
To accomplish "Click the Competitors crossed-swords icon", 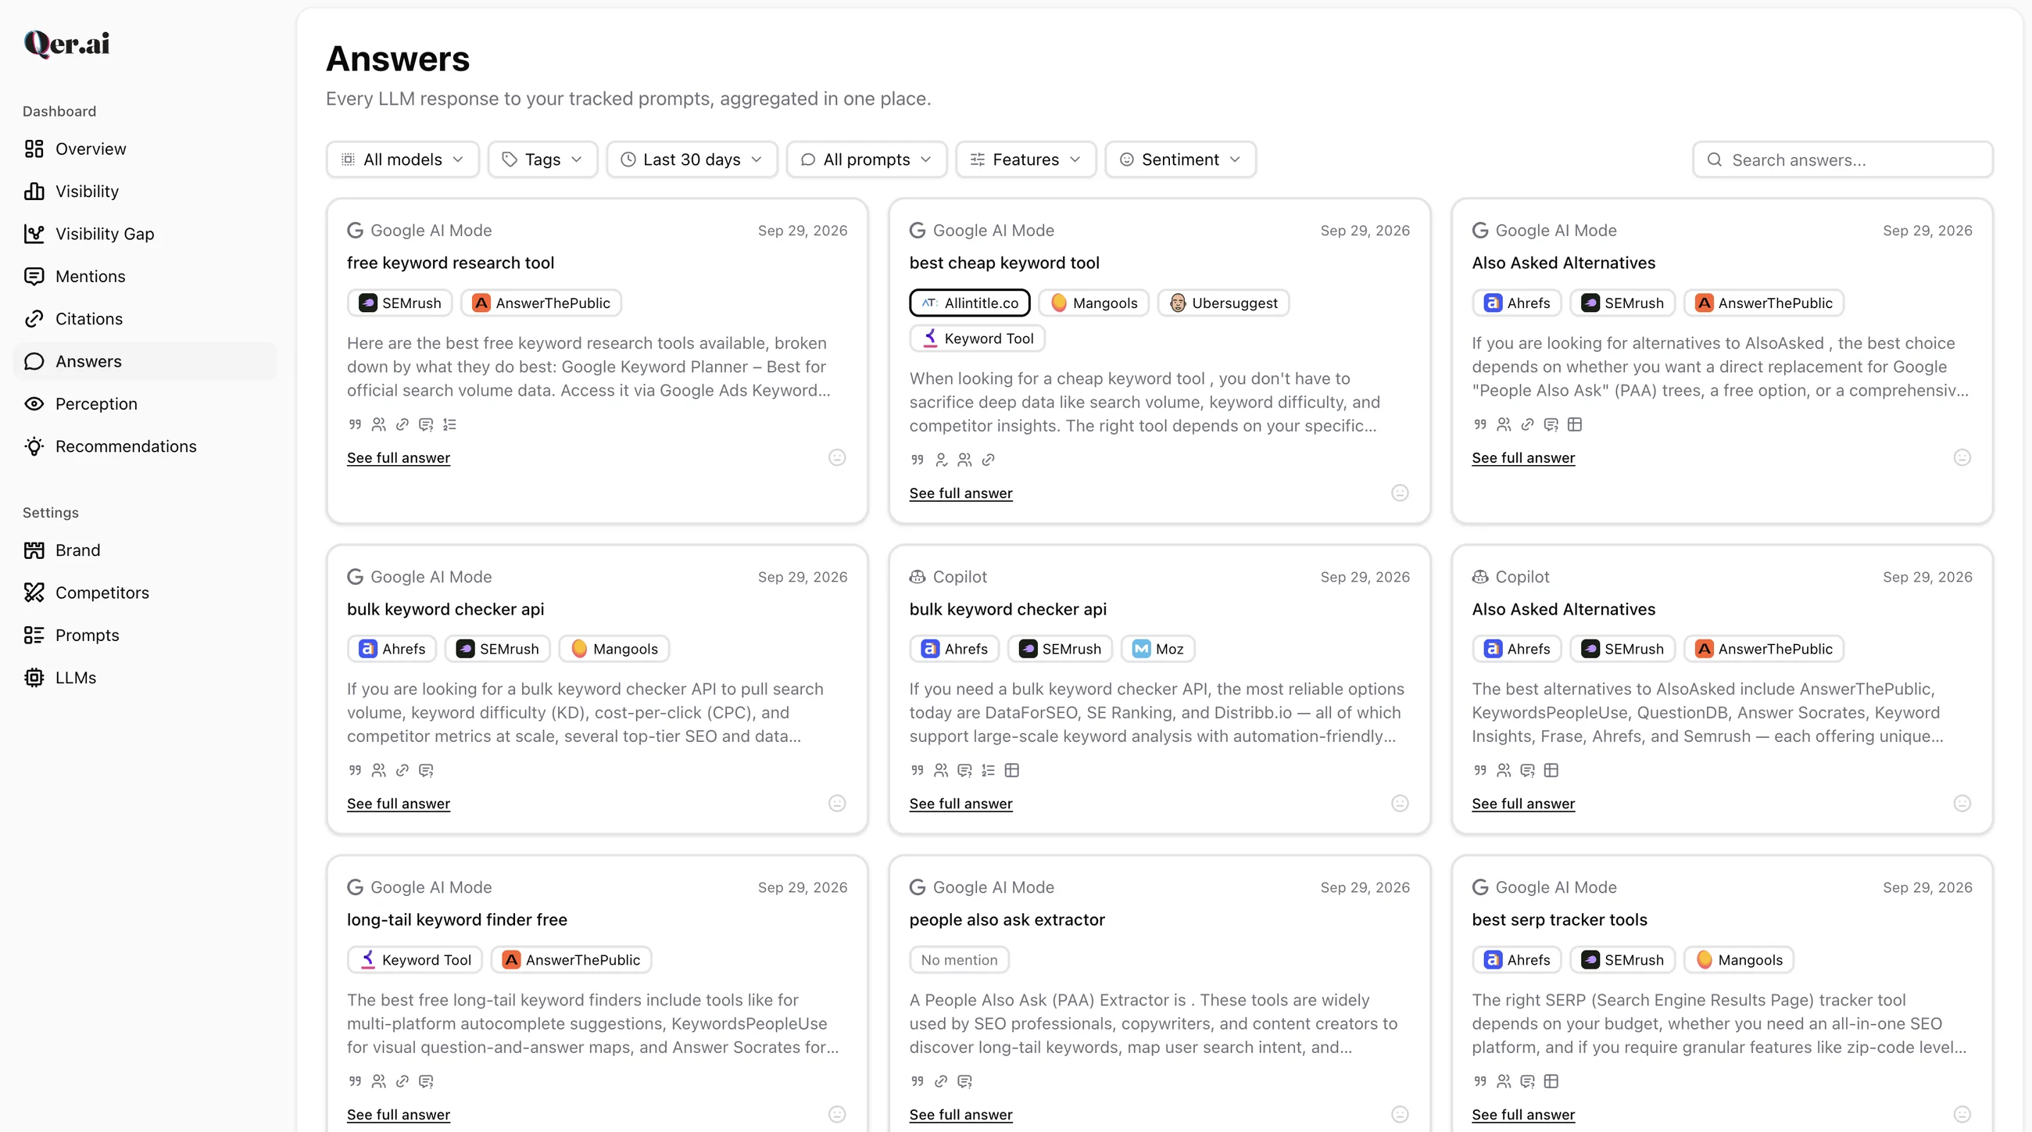I will tap(34, 593).
